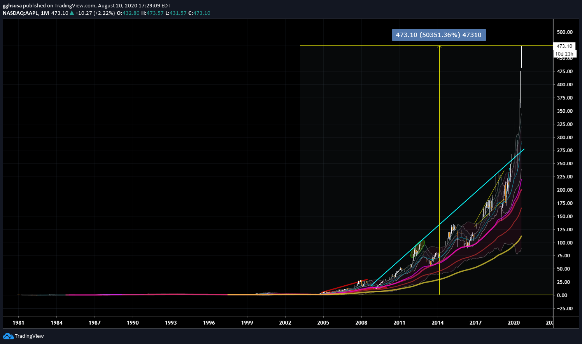Click the 175.00 price axis label
This screenshot has width=582, height=344.
(564, 203)
